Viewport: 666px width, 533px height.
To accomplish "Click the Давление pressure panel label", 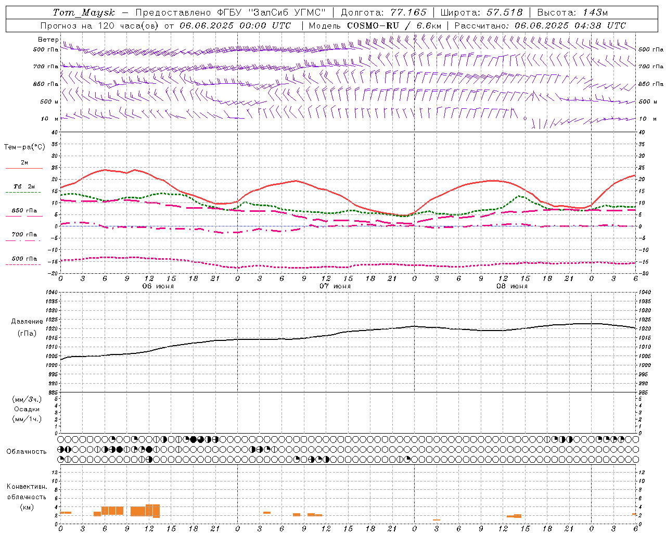I will (27, 322).
